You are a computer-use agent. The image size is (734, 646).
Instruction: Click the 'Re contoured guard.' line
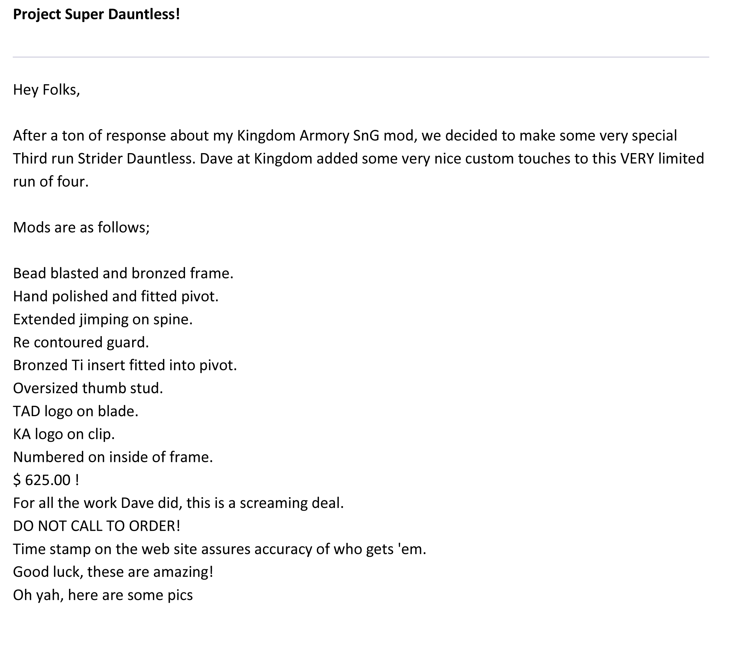click(81, 342)
